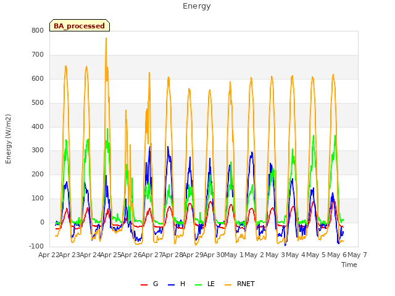This screenshot has height=296, width=395.
Task: Click the blue H legend color marker
Action: coord(171,285)
